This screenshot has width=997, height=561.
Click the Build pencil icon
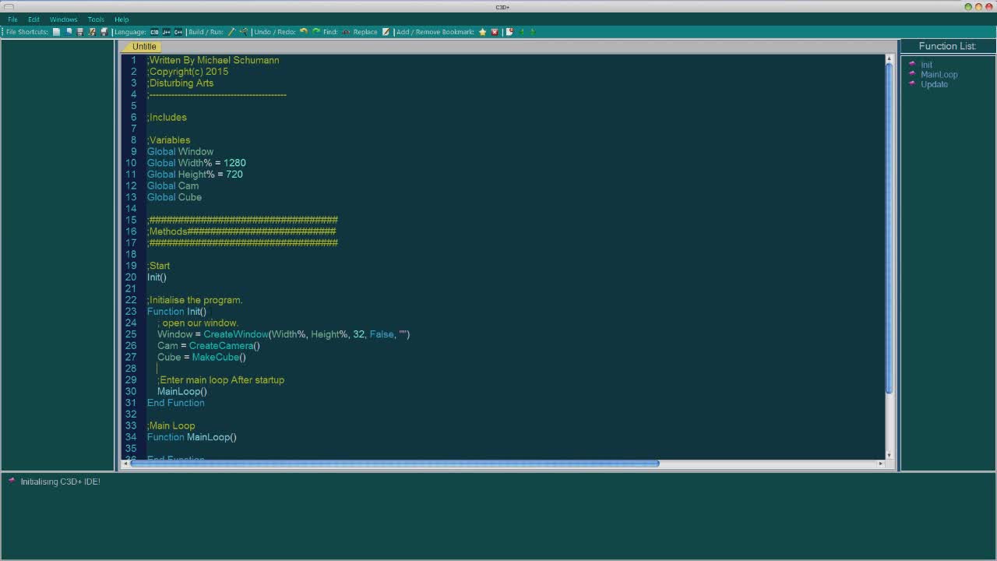[x=233, y=32]
